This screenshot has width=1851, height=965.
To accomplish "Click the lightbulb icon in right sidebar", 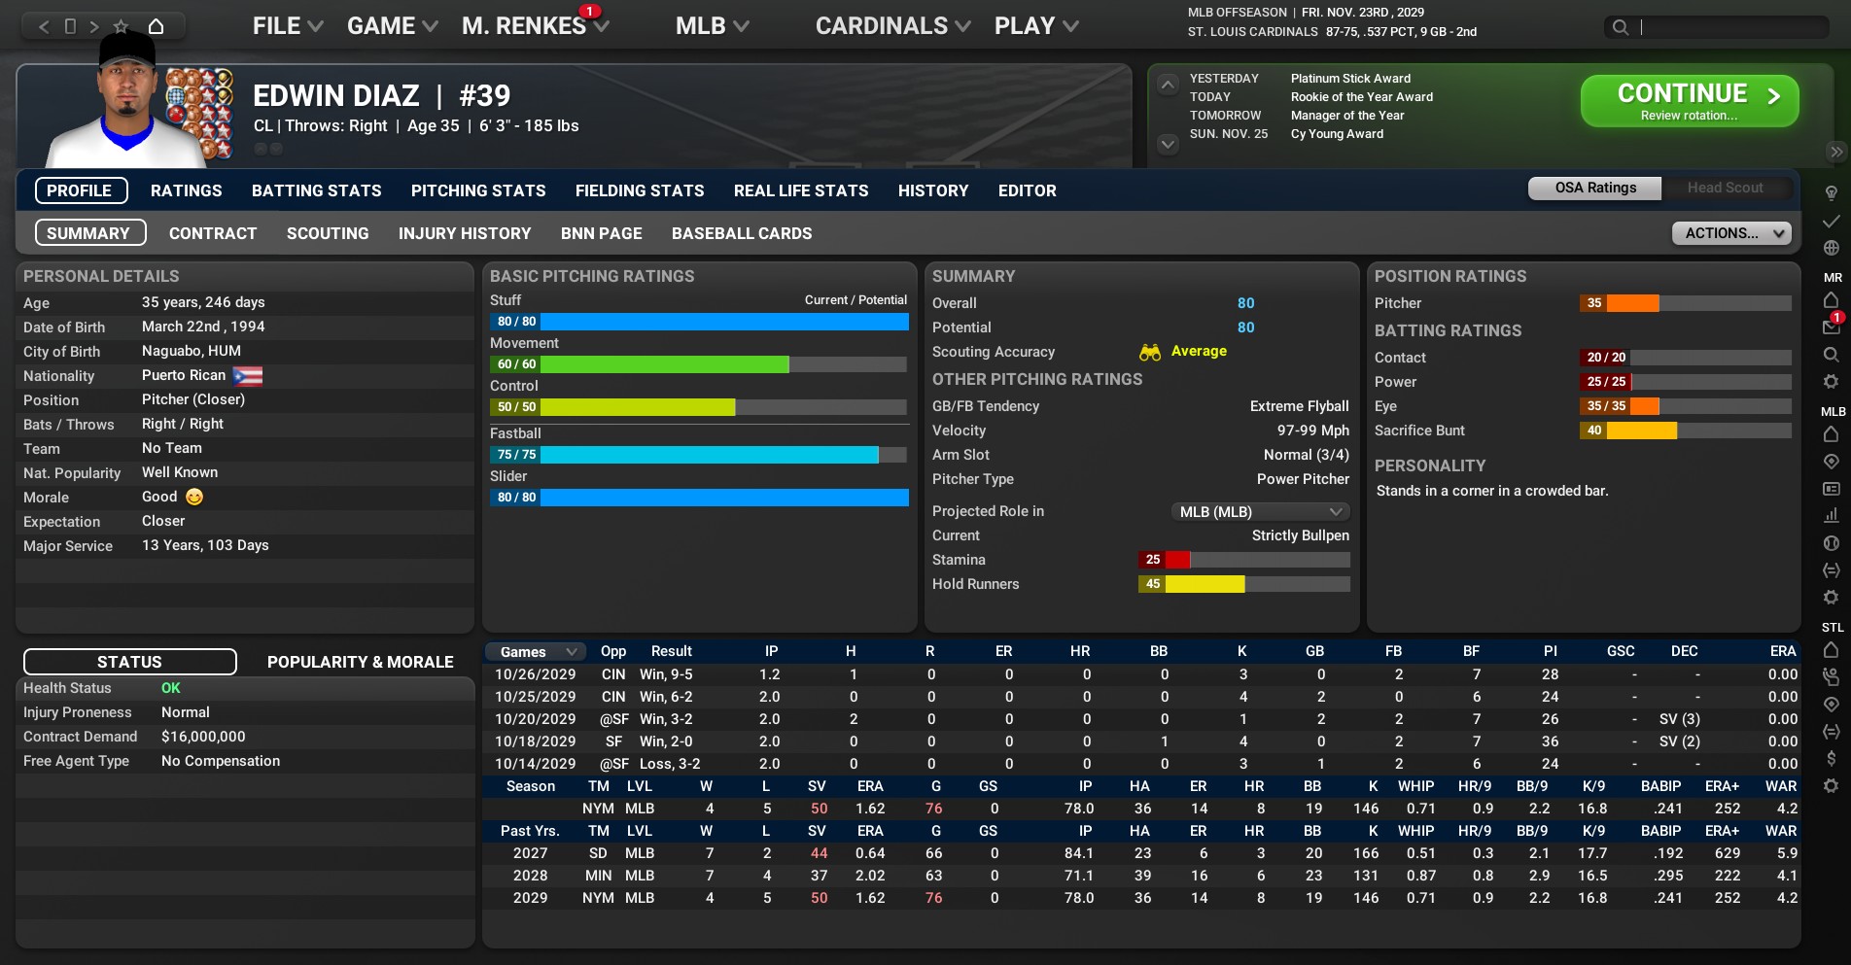I will tap(1831, 192).
